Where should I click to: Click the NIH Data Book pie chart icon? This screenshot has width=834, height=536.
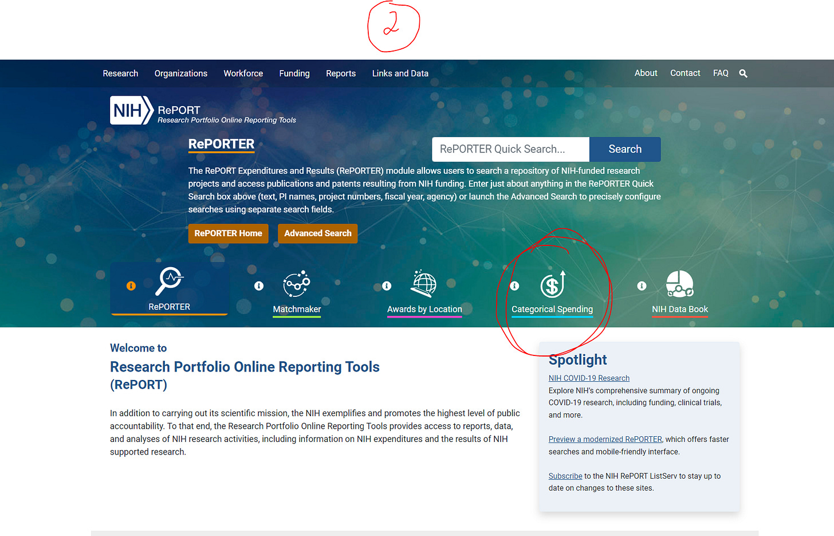(x=680, y=284)
